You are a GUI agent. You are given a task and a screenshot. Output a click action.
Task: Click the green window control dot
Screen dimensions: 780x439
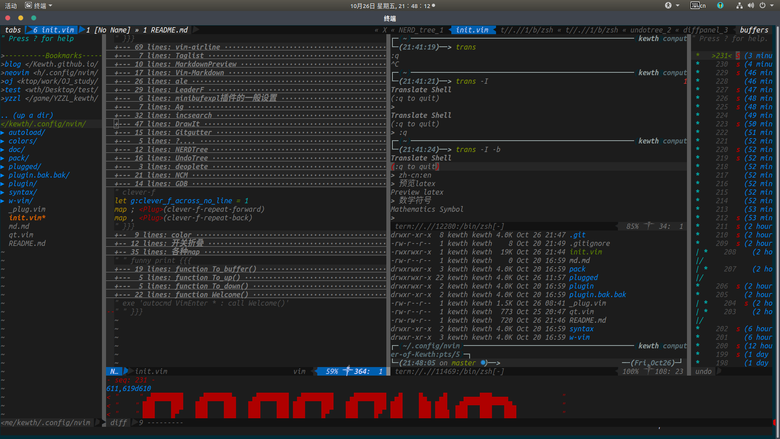(x=34, y=18)
